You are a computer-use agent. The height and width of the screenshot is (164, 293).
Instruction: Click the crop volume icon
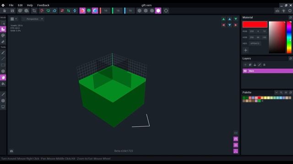[34, 11]
